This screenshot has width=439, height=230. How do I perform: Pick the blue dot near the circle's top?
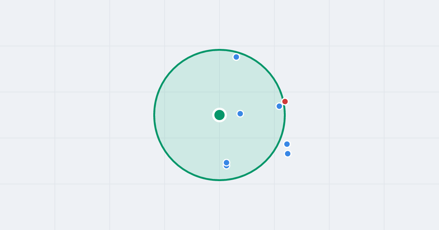pos(236,57)
